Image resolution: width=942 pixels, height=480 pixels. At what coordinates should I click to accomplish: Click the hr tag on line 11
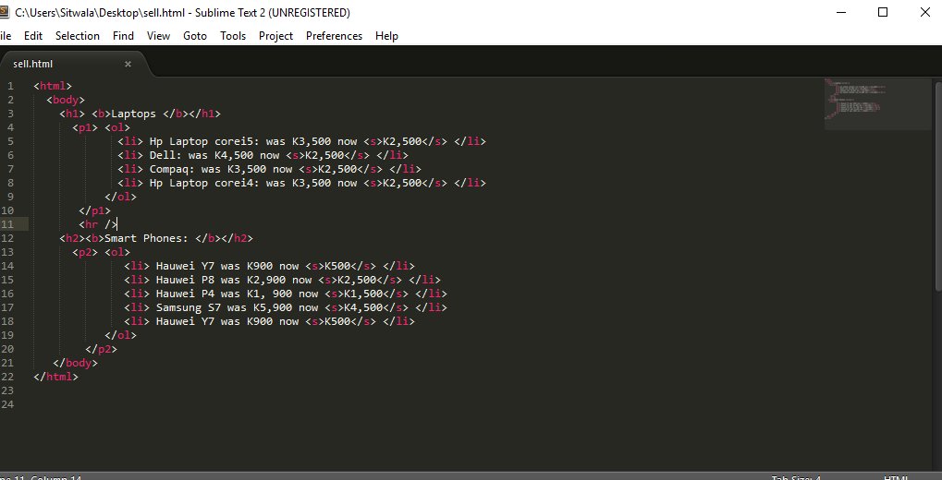(x=99, y=224)
